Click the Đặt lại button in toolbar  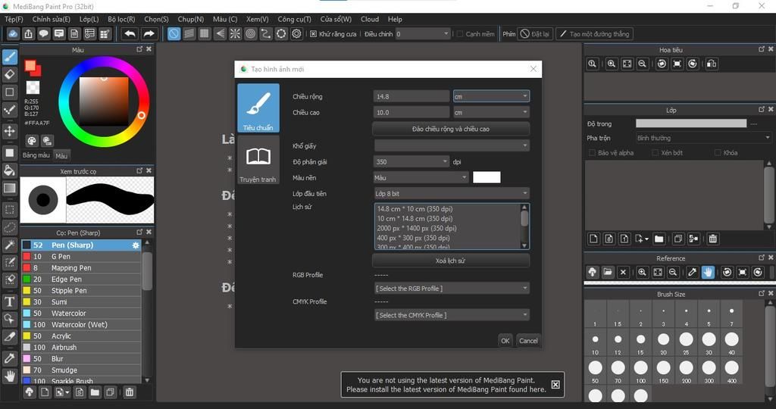point(535,34)
